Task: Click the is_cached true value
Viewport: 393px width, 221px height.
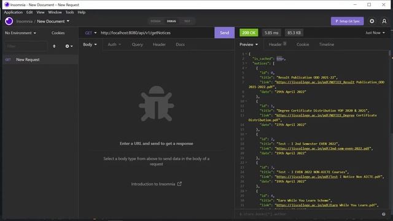Action: [x=280, y=59]
